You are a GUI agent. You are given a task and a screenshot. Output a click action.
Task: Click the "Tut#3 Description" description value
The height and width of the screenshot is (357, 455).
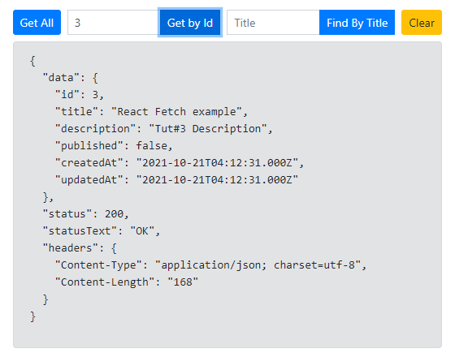click(x=208, y=129)
